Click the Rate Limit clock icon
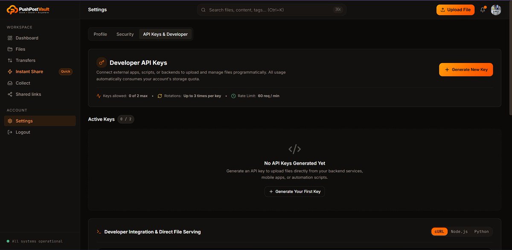The image size is (512, 250). [x=233, y=96]
